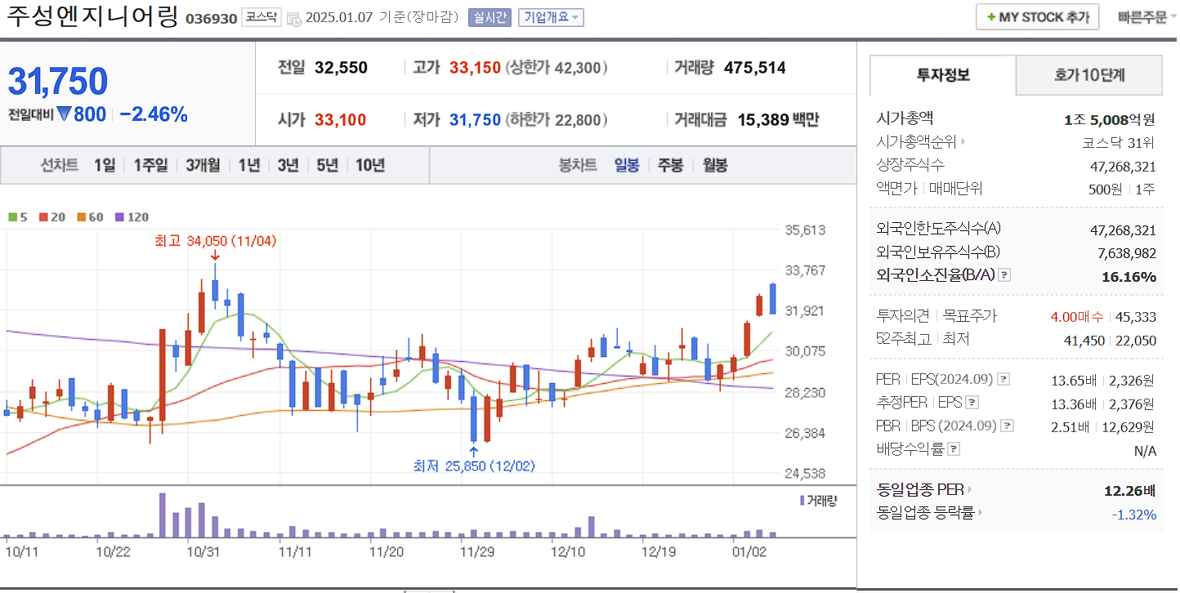
Task: Click the question mark next to 추정PER EPS
Action: [x=971, y=403]
